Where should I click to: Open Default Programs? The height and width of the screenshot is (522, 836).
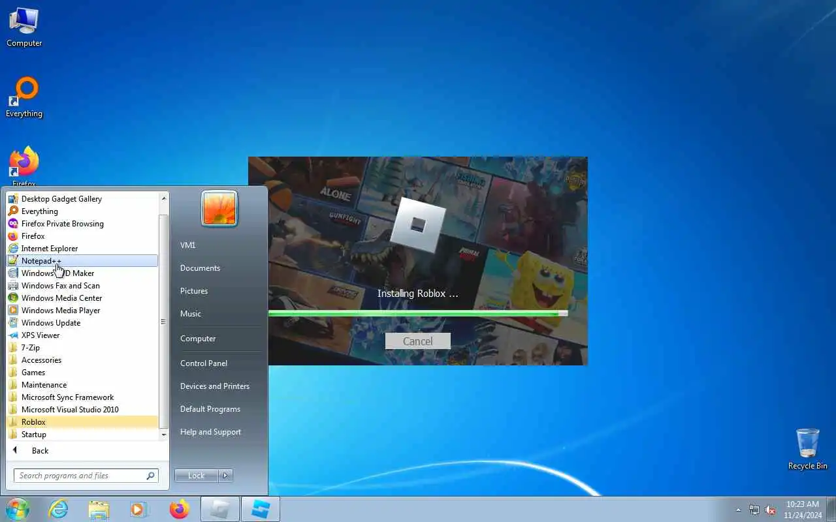[x=210, y=408]
